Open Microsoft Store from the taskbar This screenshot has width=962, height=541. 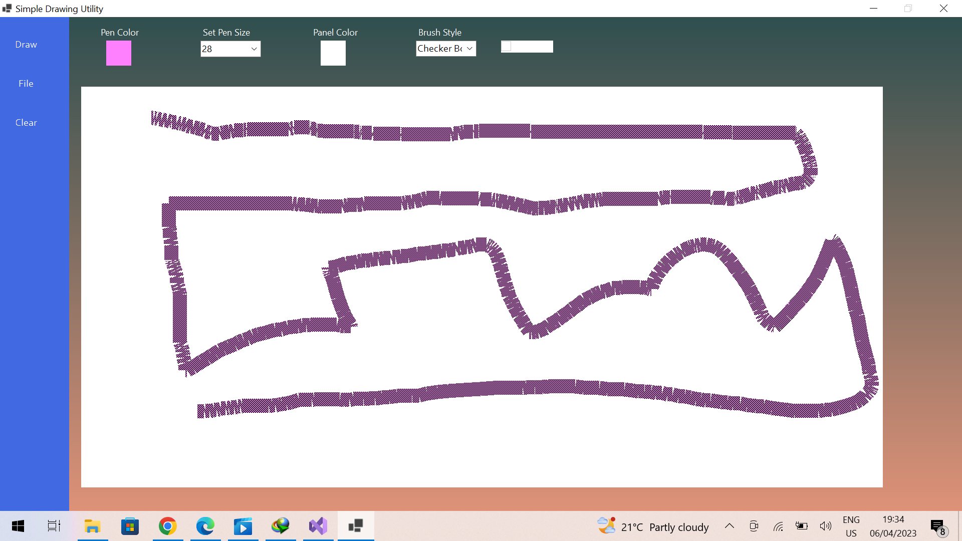(130, 526)
